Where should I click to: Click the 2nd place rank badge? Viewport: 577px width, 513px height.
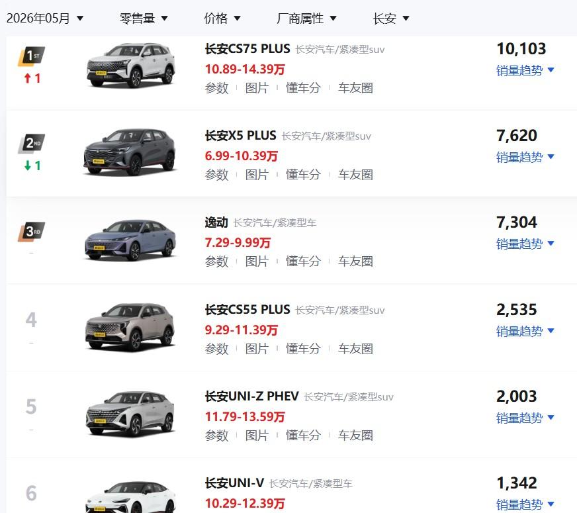pyautogui.click(x=31, y=143)
